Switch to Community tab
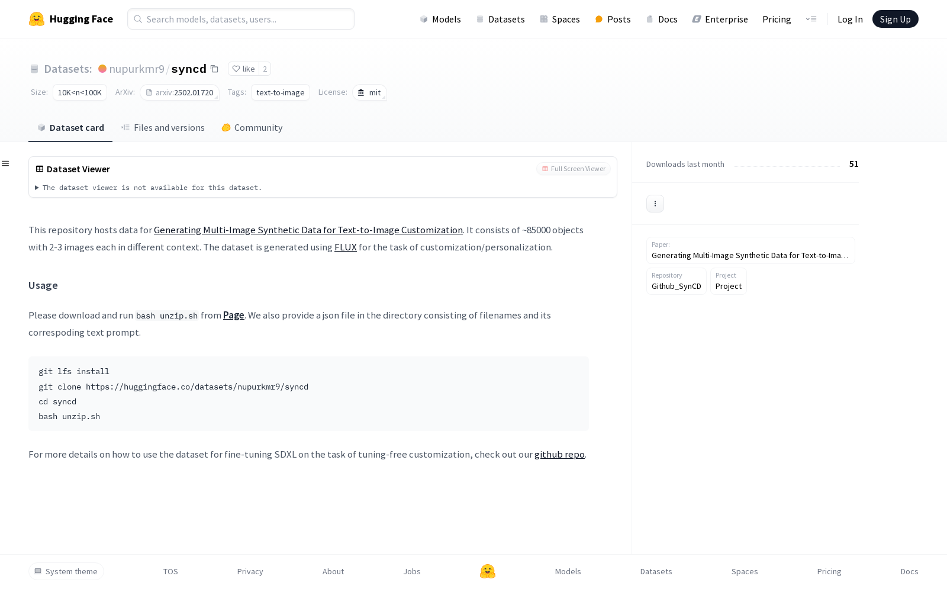 click(252, 128)
